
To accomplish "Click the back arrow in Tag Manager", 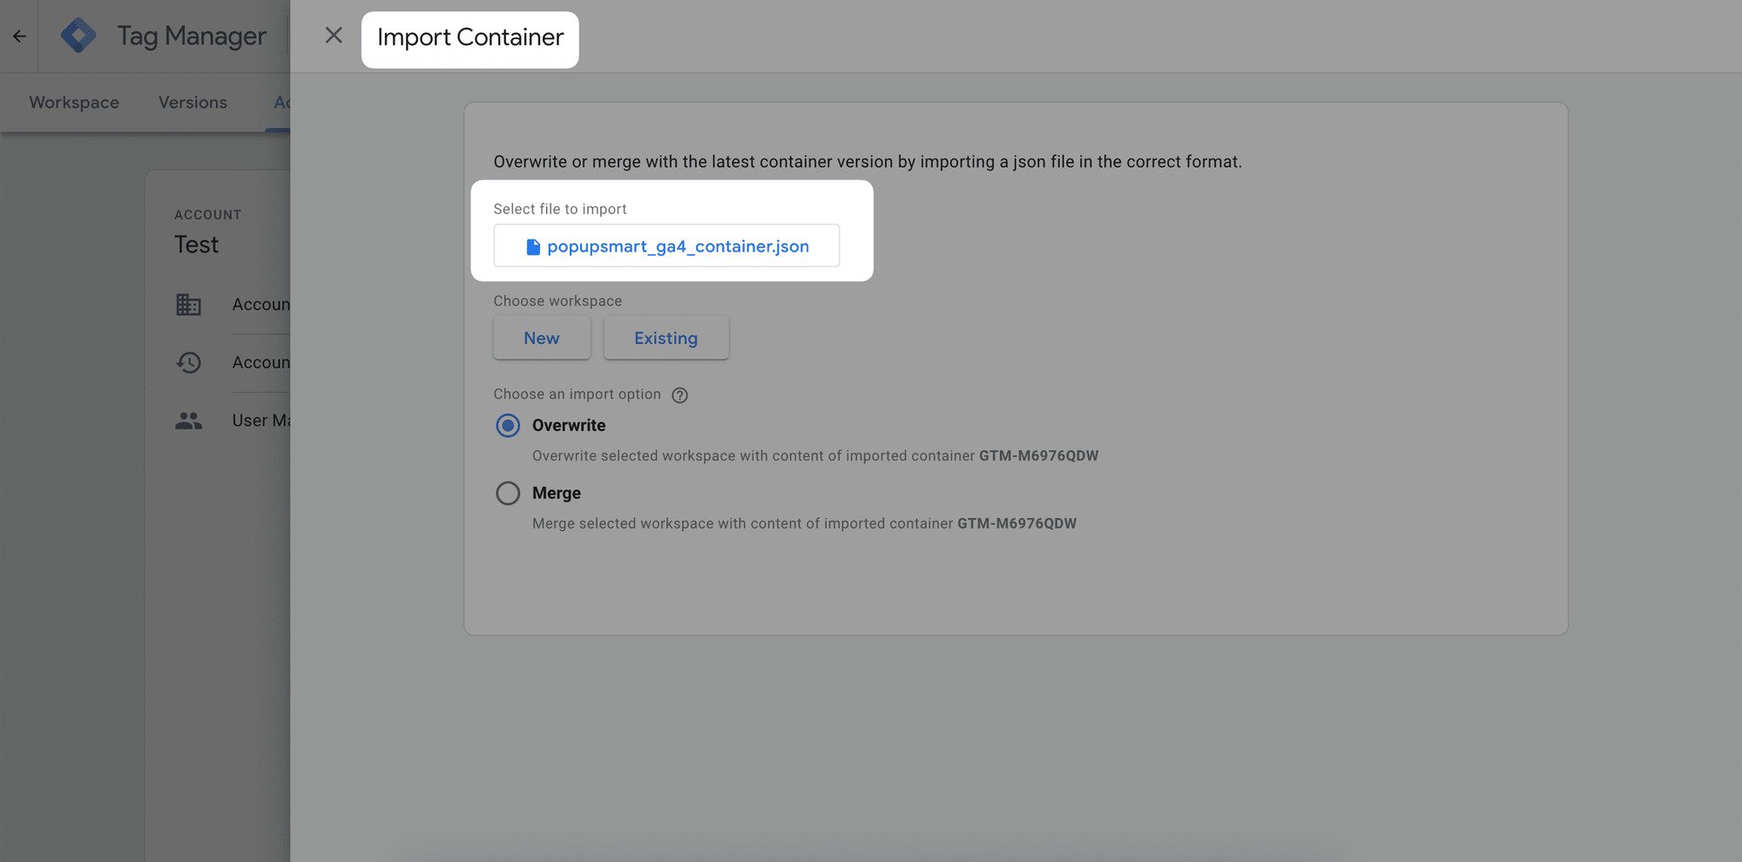I will 19,37.
